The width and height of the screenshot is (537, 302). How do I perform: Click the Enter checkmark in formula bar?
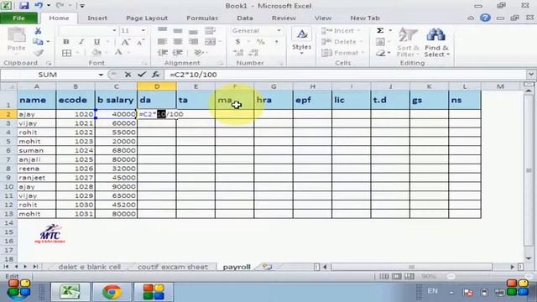coord(142,75)
